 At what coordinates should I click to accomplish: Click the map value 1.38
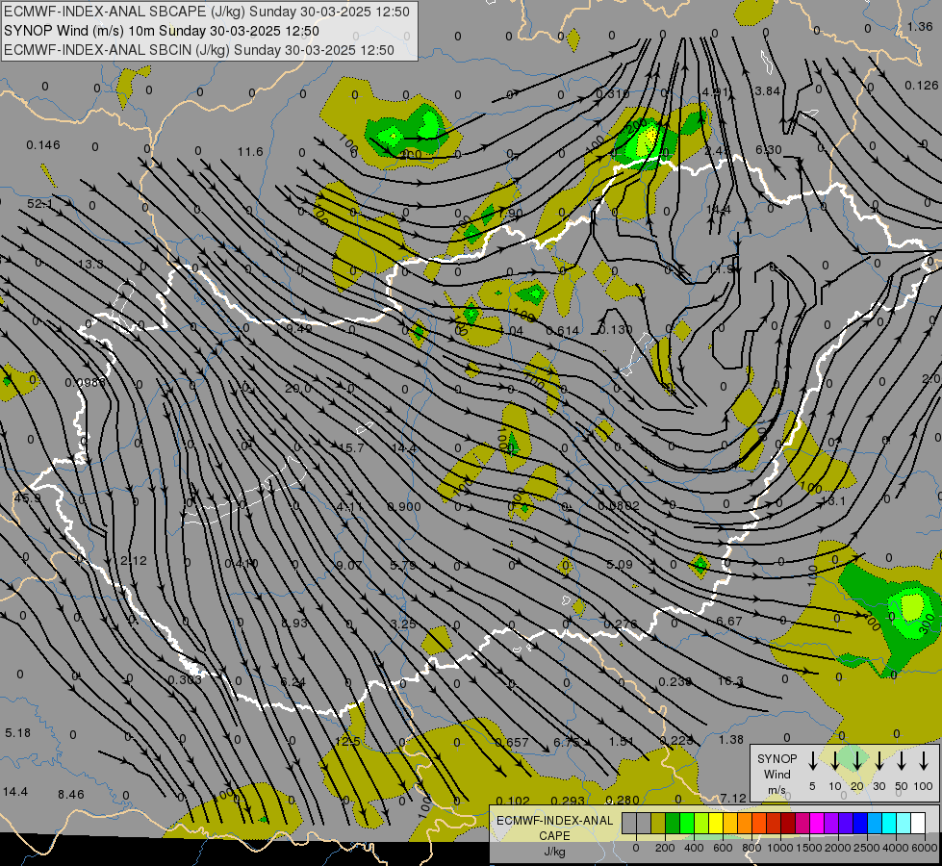[x=731, y=739]
